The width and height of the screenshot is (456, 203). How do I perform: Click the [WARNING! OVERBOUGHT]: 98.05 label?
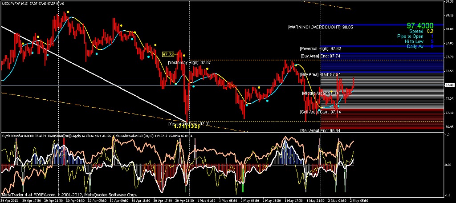pyautogui.click(x=321, y=27)
